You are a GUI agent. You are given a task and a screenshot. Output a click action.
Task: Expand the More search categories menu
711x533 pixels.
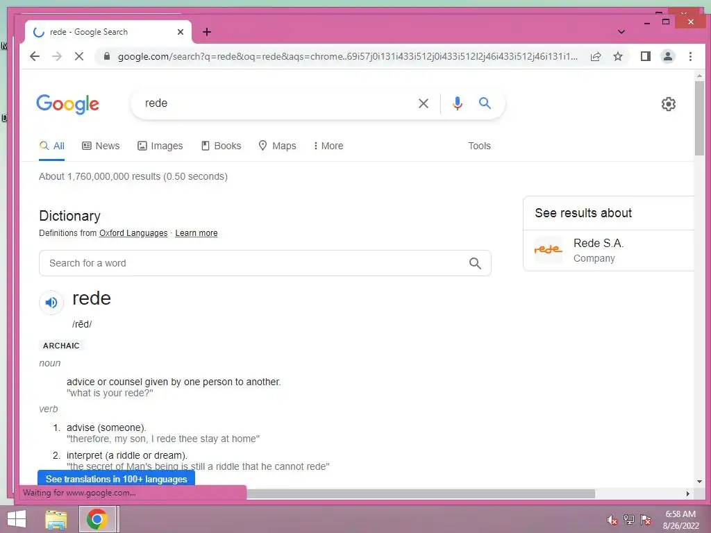point(328,146)
